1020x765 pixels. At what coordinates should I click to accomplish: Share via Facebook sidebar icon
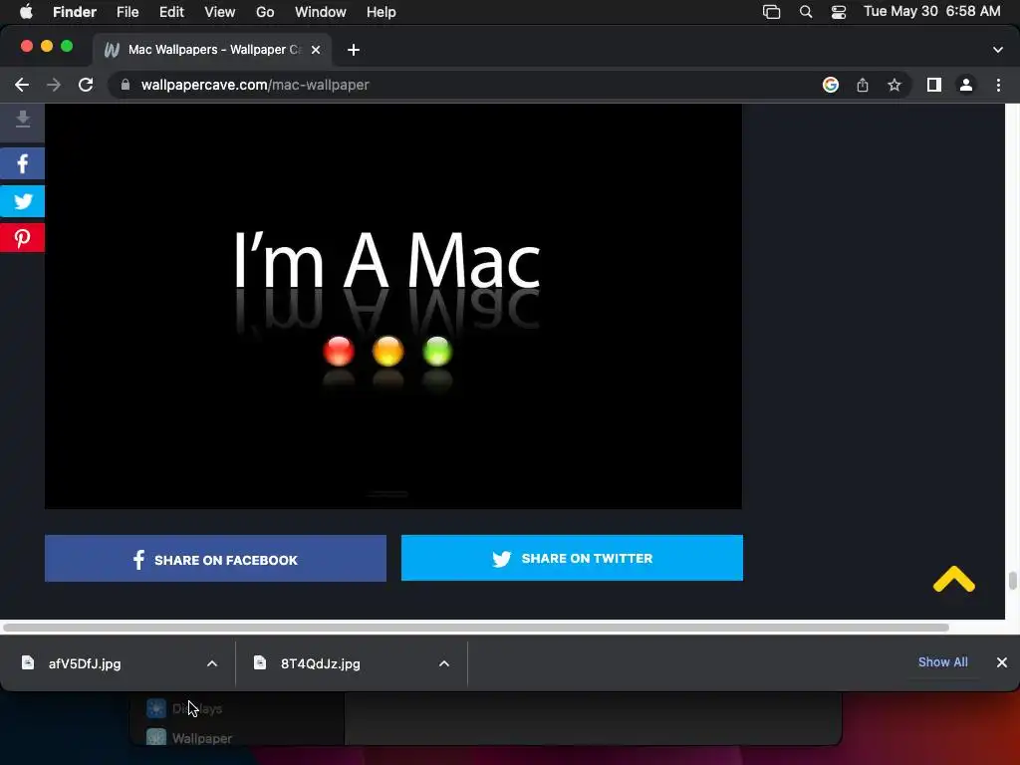click(23, 163)
